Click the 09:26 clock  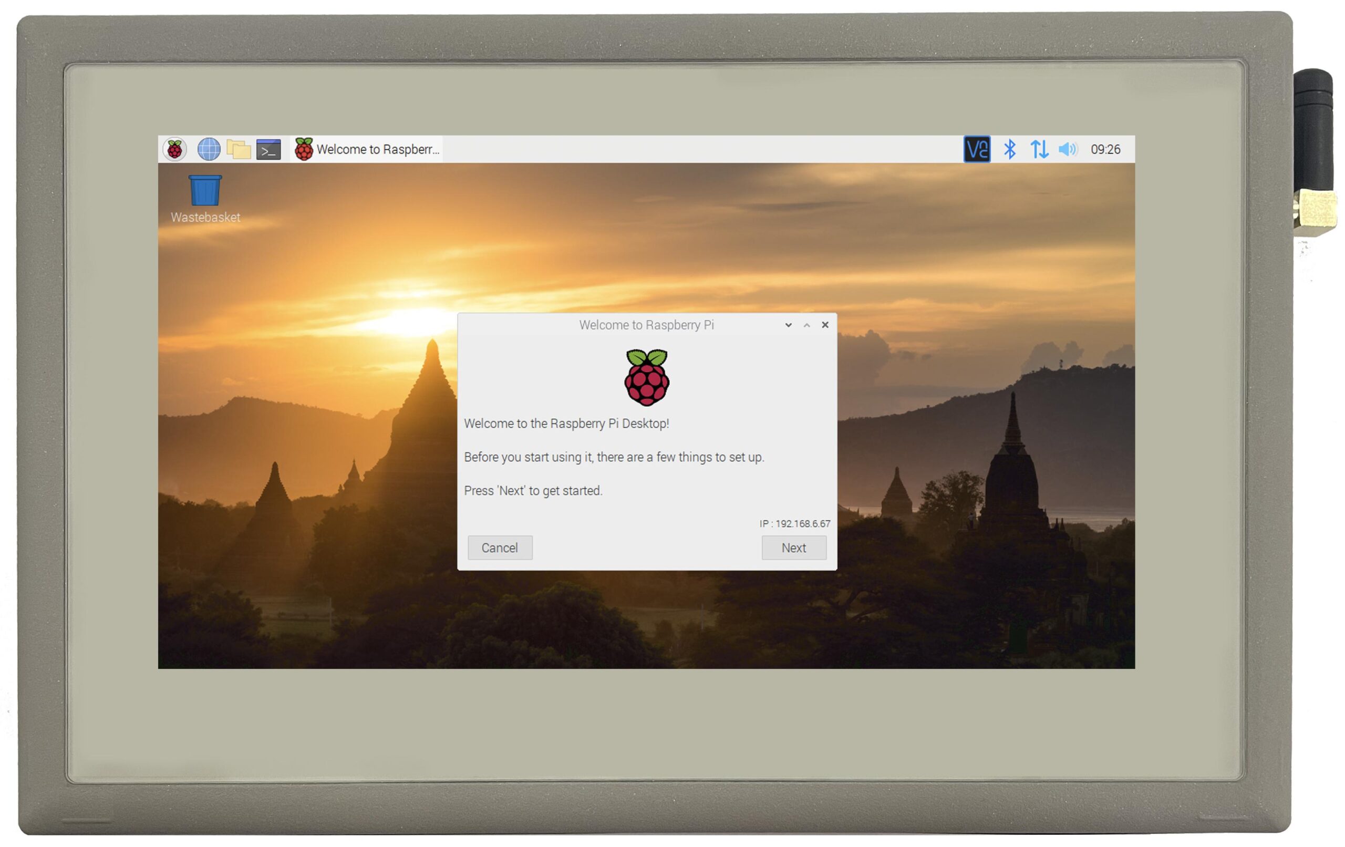(1105, 149)
